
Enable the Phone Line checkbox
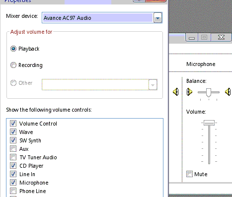pos(13,191)
